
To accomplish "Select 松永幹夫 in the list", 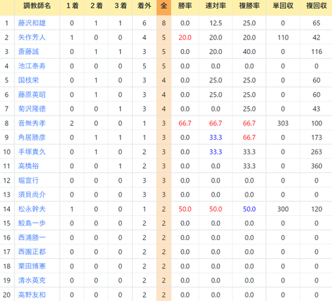I will (x=32, y=209).
